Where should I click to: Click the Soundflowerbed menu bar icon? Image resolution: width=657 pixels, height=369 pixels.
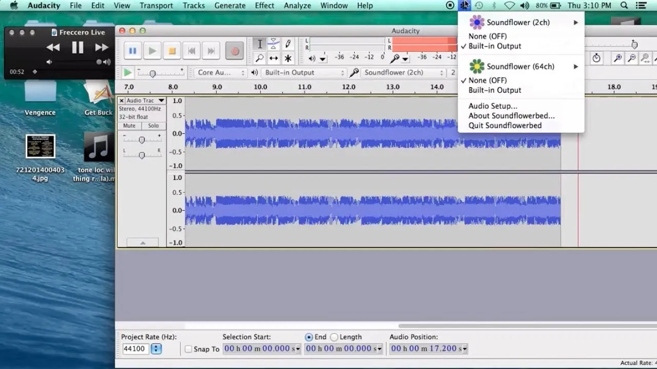465,6
